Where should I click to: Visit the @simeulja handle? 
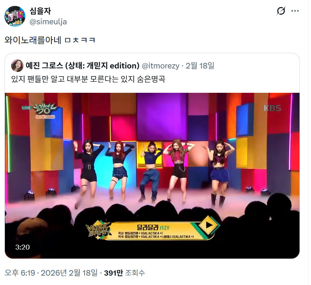click(x=48, y=22)
